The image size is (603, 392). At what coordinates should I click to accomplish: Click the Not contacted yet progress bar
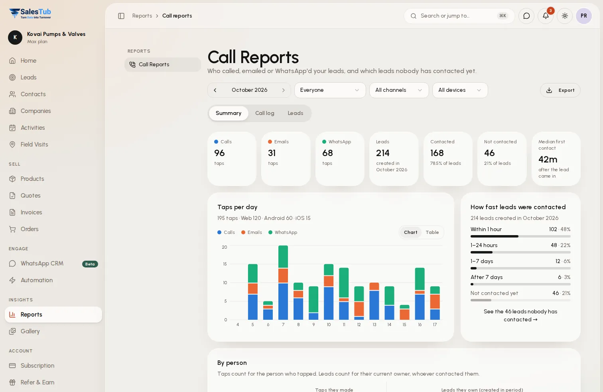520,300
